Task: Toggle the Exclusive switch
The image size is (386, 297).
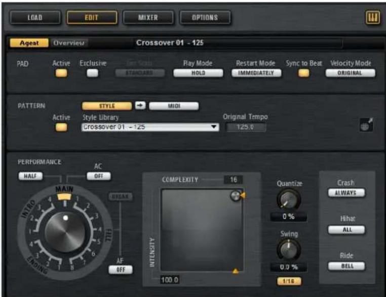Action: [x=93, y=73]
